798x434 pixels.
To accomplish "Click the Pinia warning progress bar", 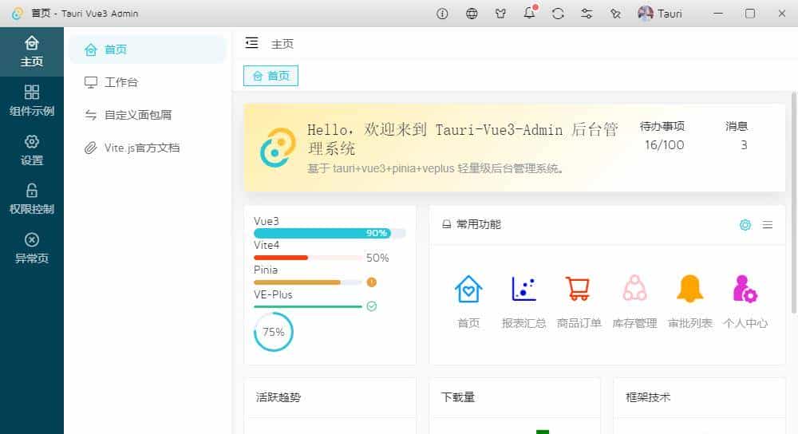I will [x=308, y=282].
